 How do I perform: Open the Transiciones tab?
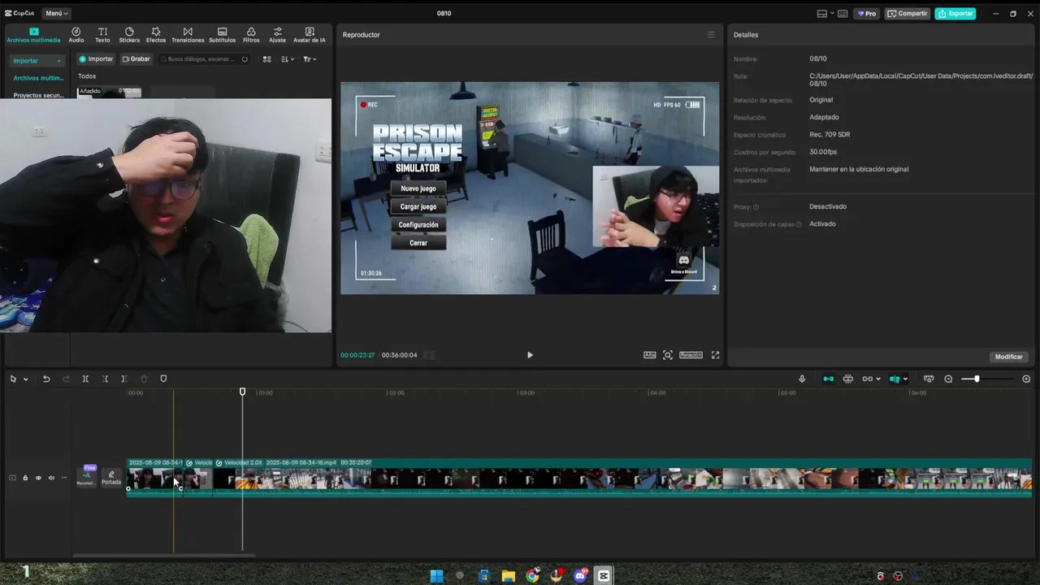[188, 35]
